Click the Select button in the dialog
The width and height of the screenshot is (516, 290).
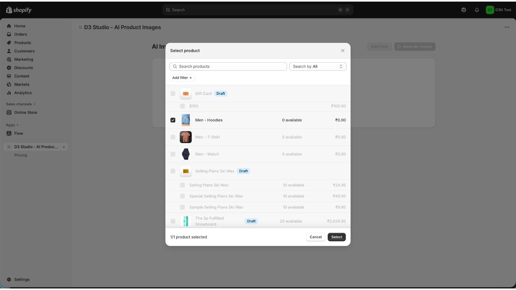(x=337, y=237)
